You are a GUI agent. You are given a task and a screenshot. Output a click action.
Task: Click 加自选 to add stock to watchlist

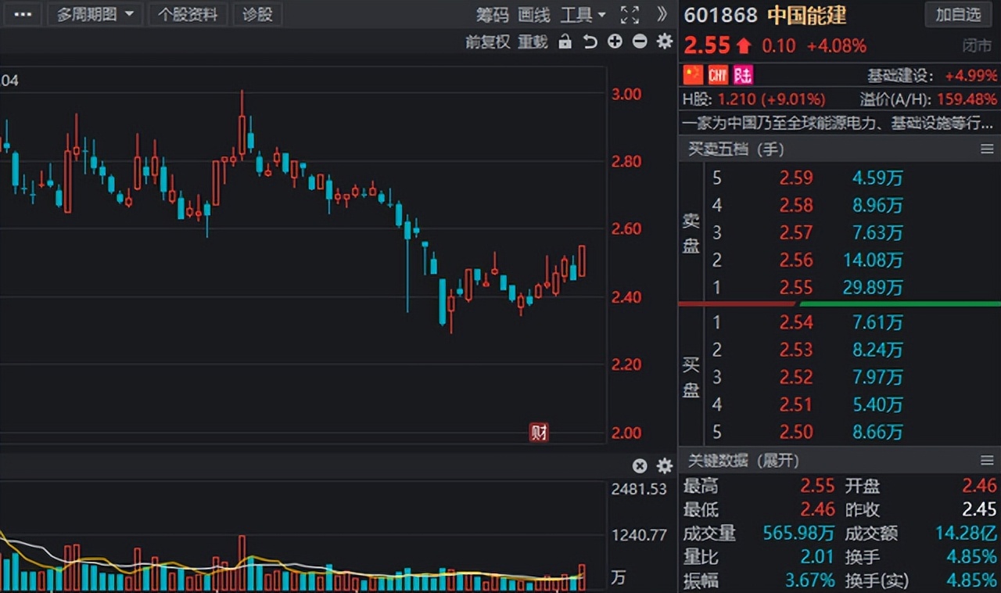pos(957,15)
